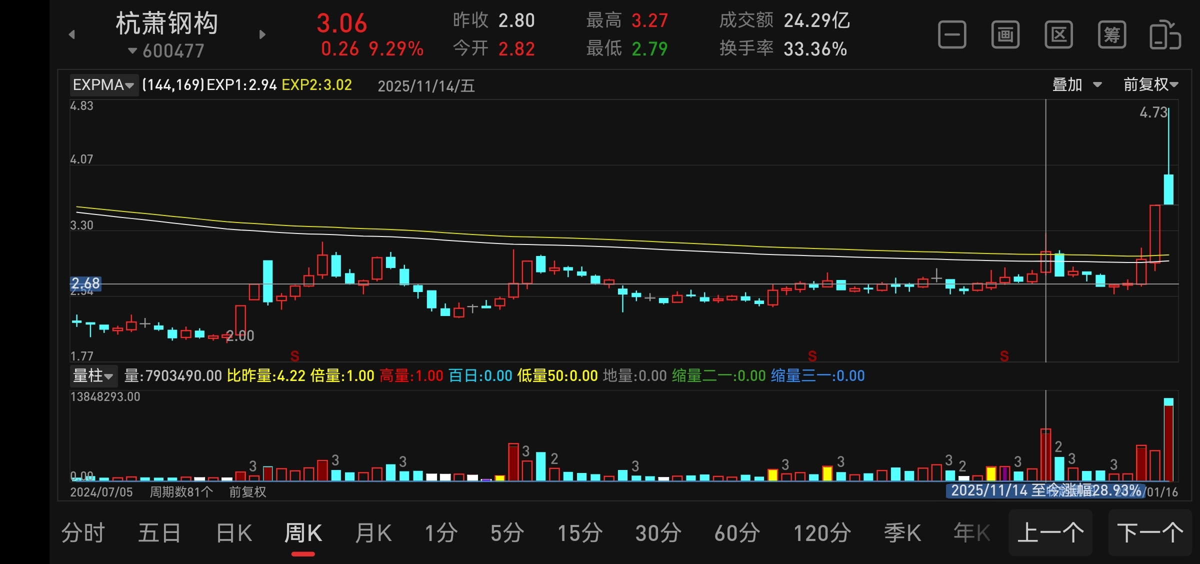Click the red S marker under chart

click(x=295, y=356)
